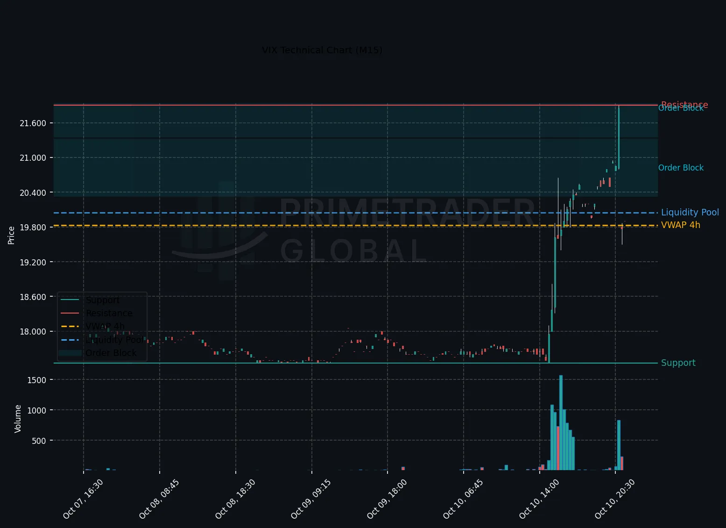Click the Resistance entry in the legend
This screenshot has height=528, width=726.
(109, 313)
